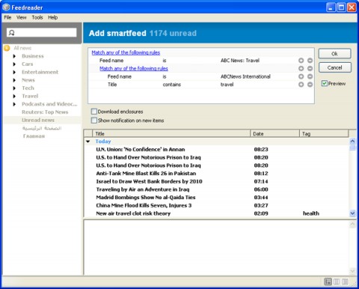Uncheck the Preview checkbox

click(x=324, y=83)
